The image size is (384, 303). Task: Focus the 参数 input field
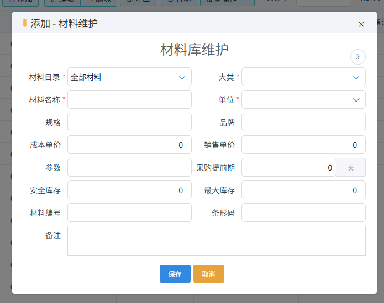click(x=129, y=167)
